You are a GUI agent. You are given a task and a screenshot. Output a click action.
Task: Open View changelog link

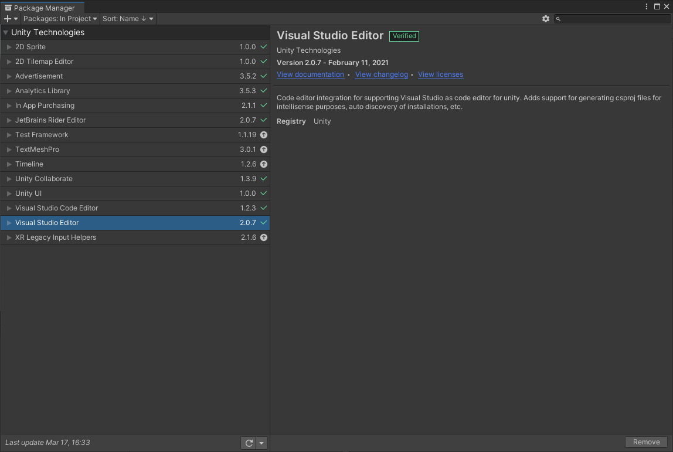click(381, 74)
